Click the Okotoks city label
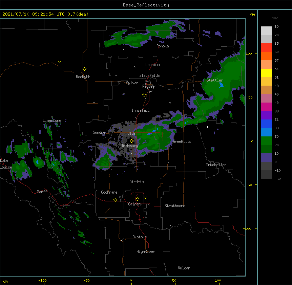The width and height of the screenshot is (292, 285). pyautogui.click(x=140, y=237)
